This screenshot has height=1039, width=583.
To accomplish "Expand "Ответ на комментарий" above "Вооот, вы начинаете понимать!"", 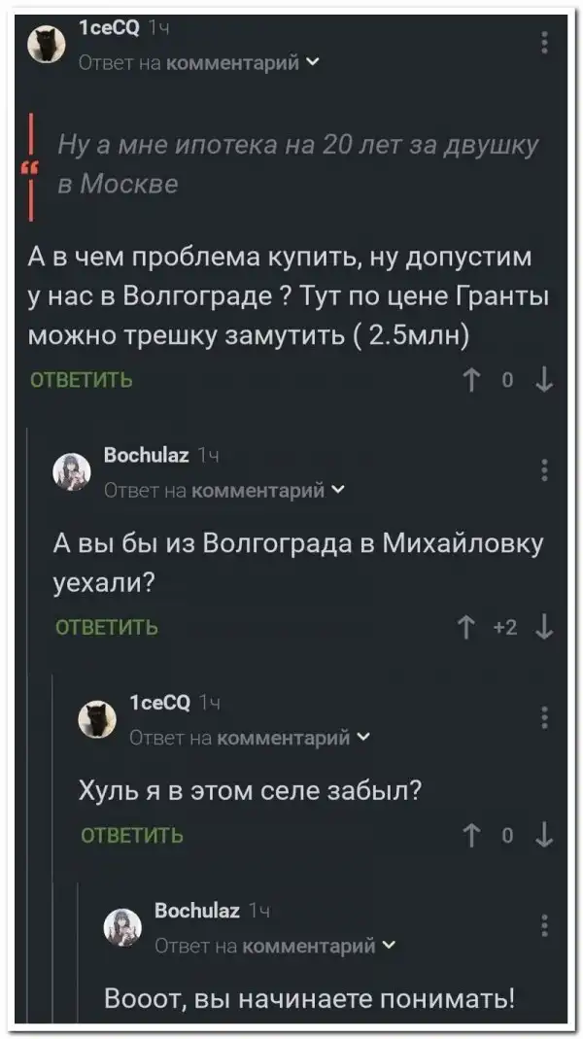I will [x=275, y=945].
